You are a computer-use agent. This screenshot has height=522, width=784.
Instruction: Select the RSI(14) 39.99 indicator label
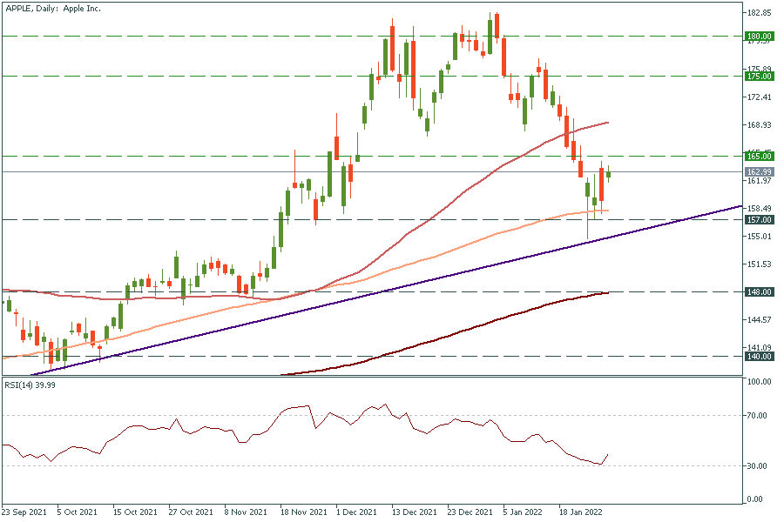[32, 385]
